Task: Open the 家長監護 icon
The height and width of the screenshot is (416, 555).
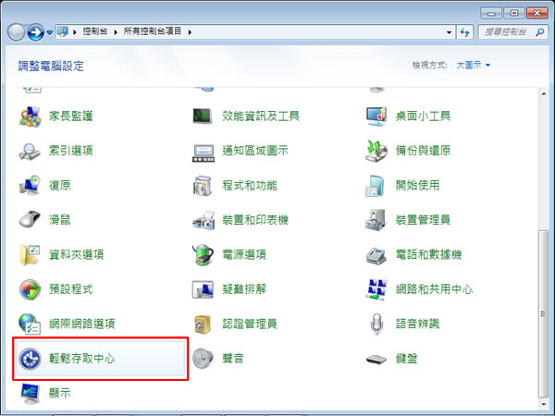Action: tap(30, 116)
